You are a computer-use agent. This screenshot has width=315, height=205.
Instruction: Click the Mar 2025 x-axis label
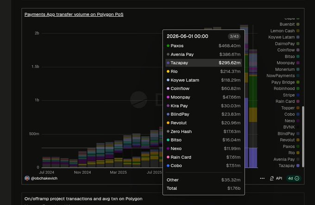118,172
